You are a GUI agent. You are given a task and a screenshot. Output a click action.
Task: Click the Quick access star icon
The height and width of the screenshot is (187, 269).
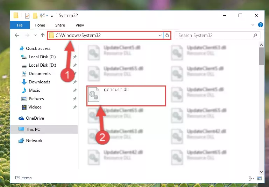click(22, 48)
